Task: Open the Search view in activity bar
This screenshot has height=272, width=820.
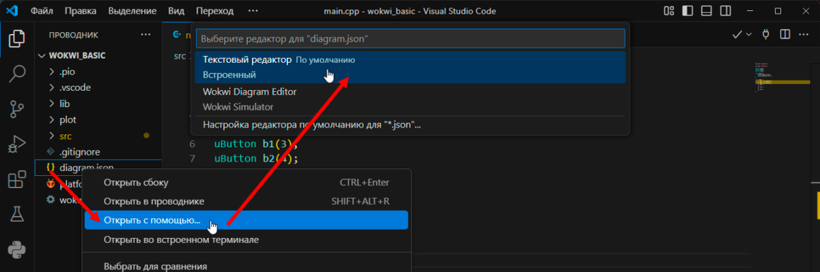Action: point(16,73)
